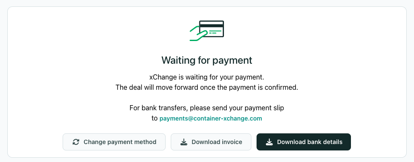Open the Change payment method option
The image size is (414, 162).
pos(114,142)
